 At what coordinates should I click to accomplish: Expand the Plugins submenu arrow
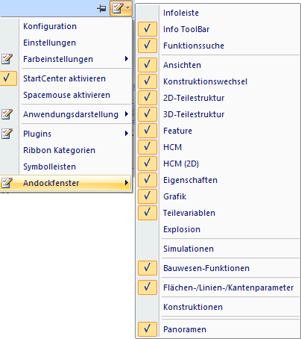tap(127, 134)
